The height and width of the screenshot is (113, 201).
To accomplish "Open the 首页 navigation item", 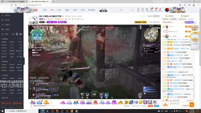I will pyautogui.click(x=45, y=10).
